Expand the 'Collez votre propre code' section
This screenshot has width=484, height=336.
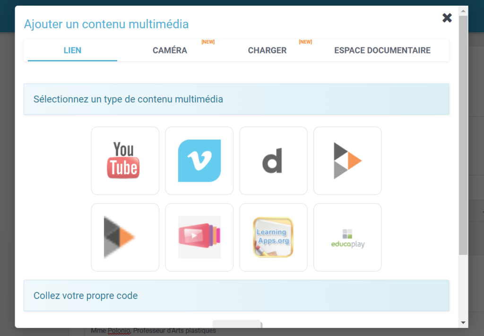(236, 296)
